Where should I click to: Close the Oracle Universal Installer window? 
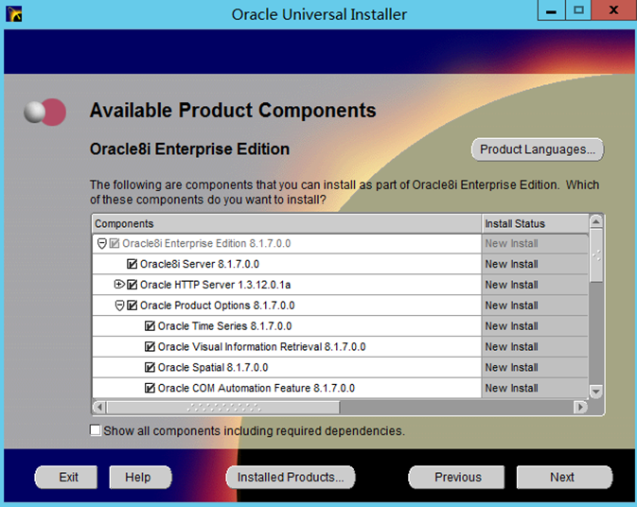coord(613,10)
